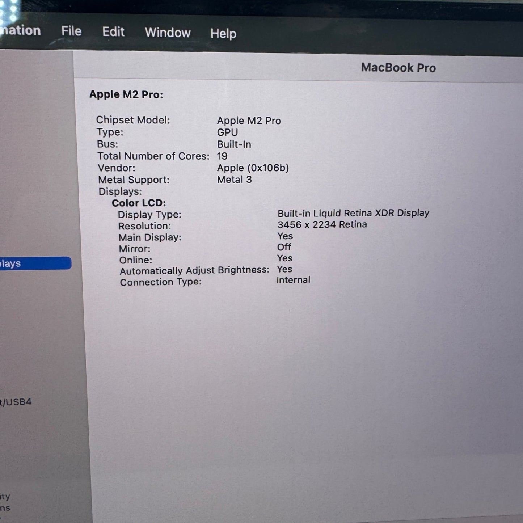This screenshot has height=523, width=523.
Task: Click the Connection Type value Internal
Action: 293,280
